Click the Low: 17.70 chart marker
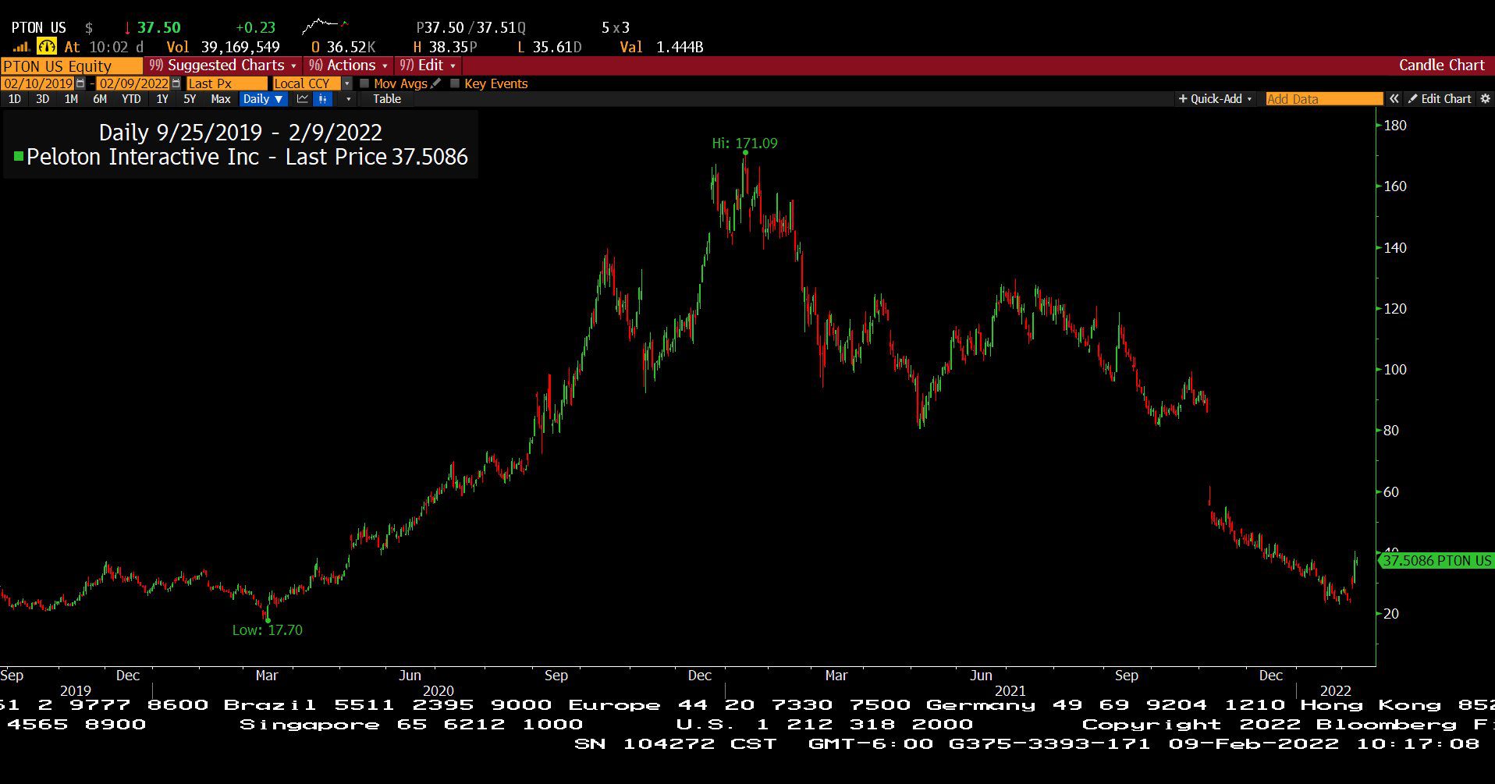1495x784 pixels. coord(267,630)
